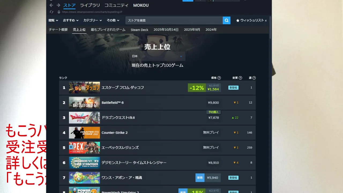Click Counter-Strike 2 title
The image size is (343, 193).
point(114,133)
